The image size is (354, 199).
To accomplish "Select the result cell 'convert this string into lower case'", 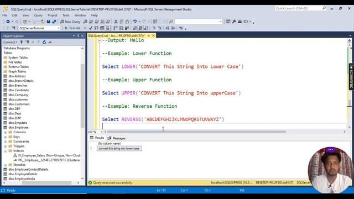I will click(119, 149).
